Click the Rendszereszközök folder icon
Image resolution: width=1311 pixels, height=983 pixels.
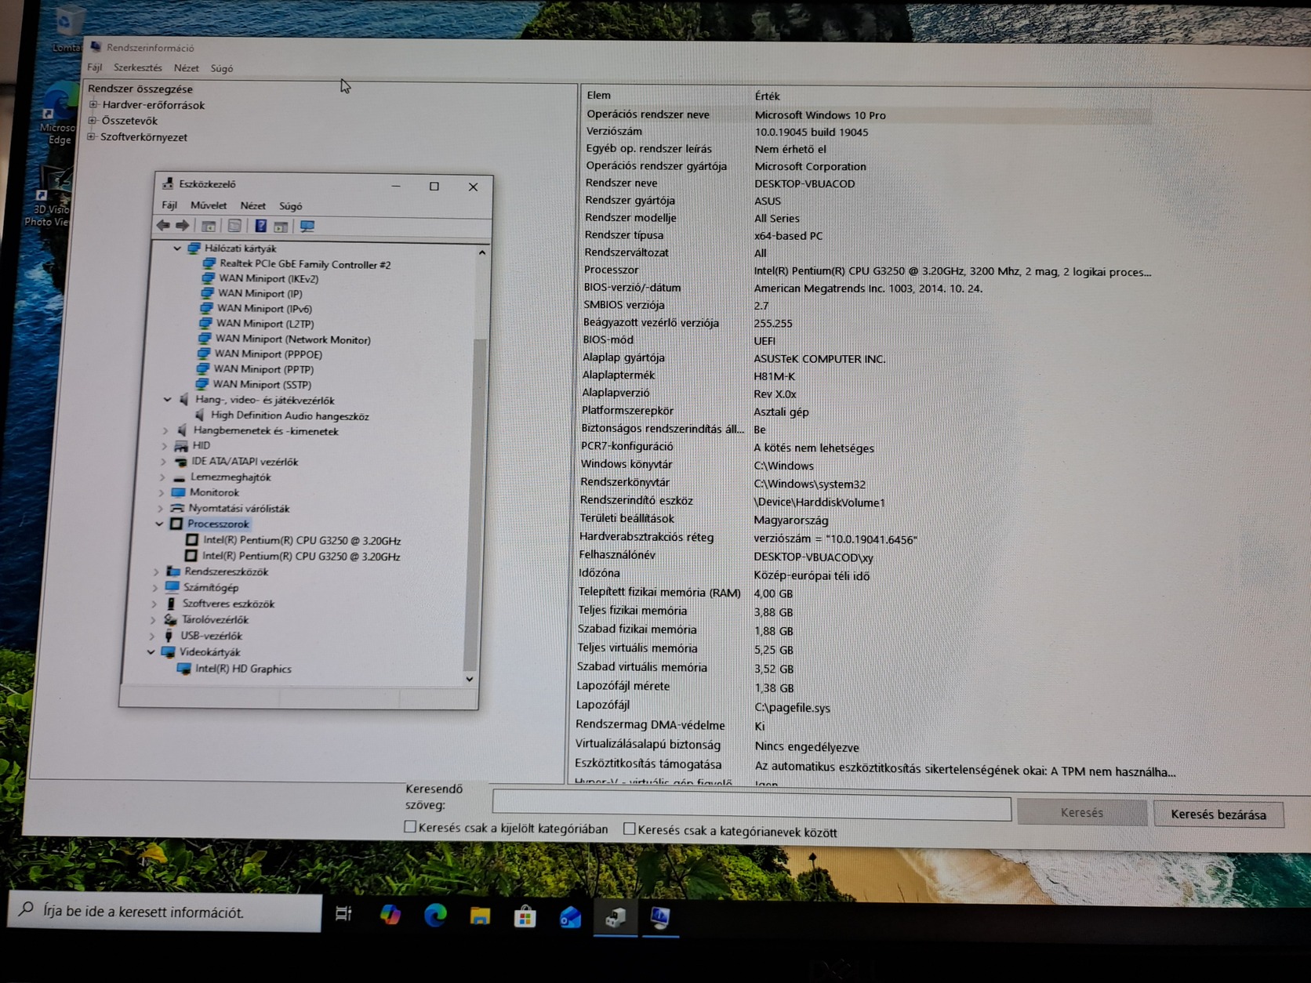pos(174,571)
